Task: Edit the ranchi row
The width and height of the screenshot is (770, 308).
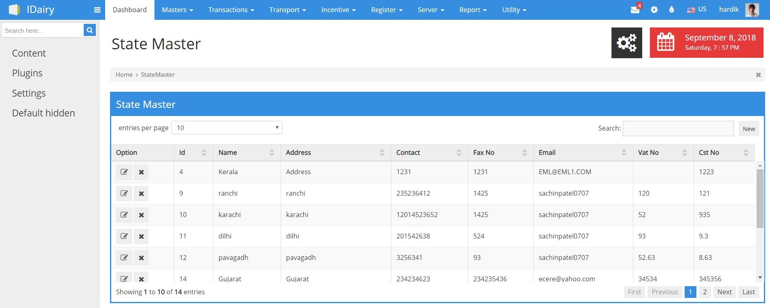Action: [x=124, y=193]
